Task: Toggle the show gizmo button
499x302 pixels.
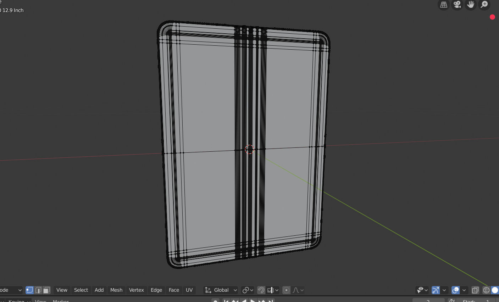Action: click(436, 290)
